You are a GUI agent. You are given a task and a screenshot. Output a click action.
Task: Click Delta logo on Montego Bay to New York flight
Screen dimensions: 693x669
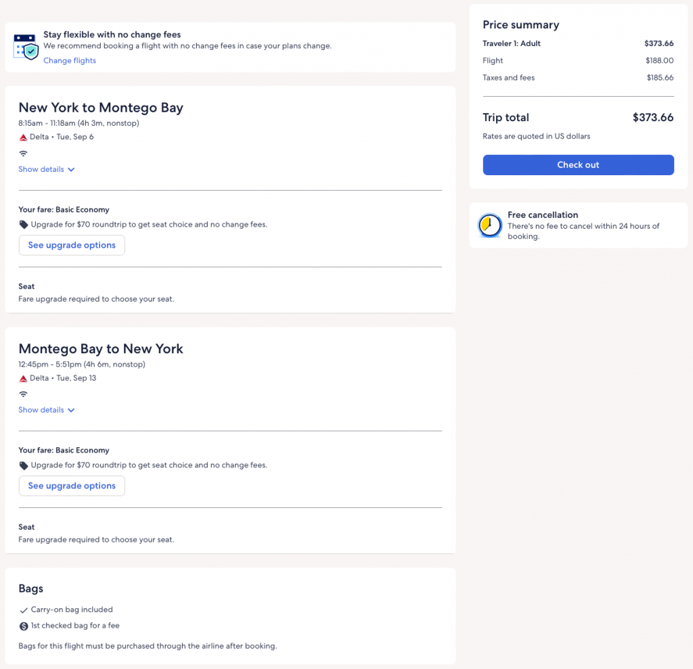tap(23, 378)
